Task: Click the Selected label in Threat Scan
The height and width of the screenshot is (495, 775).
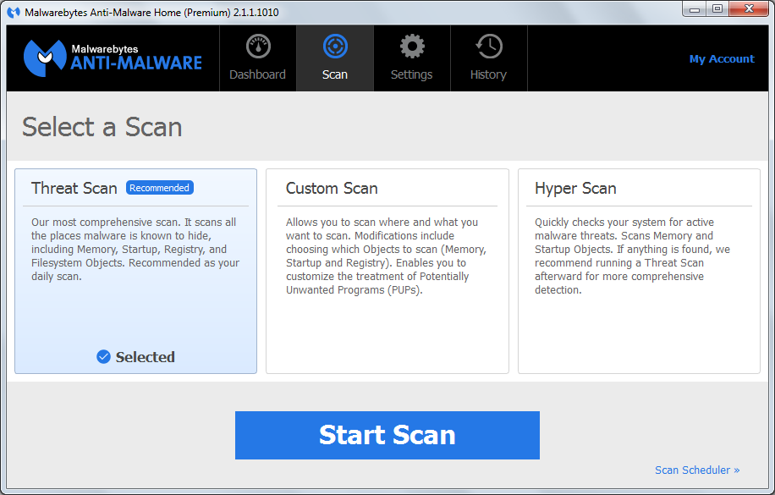Action: [x=146, y=357]
